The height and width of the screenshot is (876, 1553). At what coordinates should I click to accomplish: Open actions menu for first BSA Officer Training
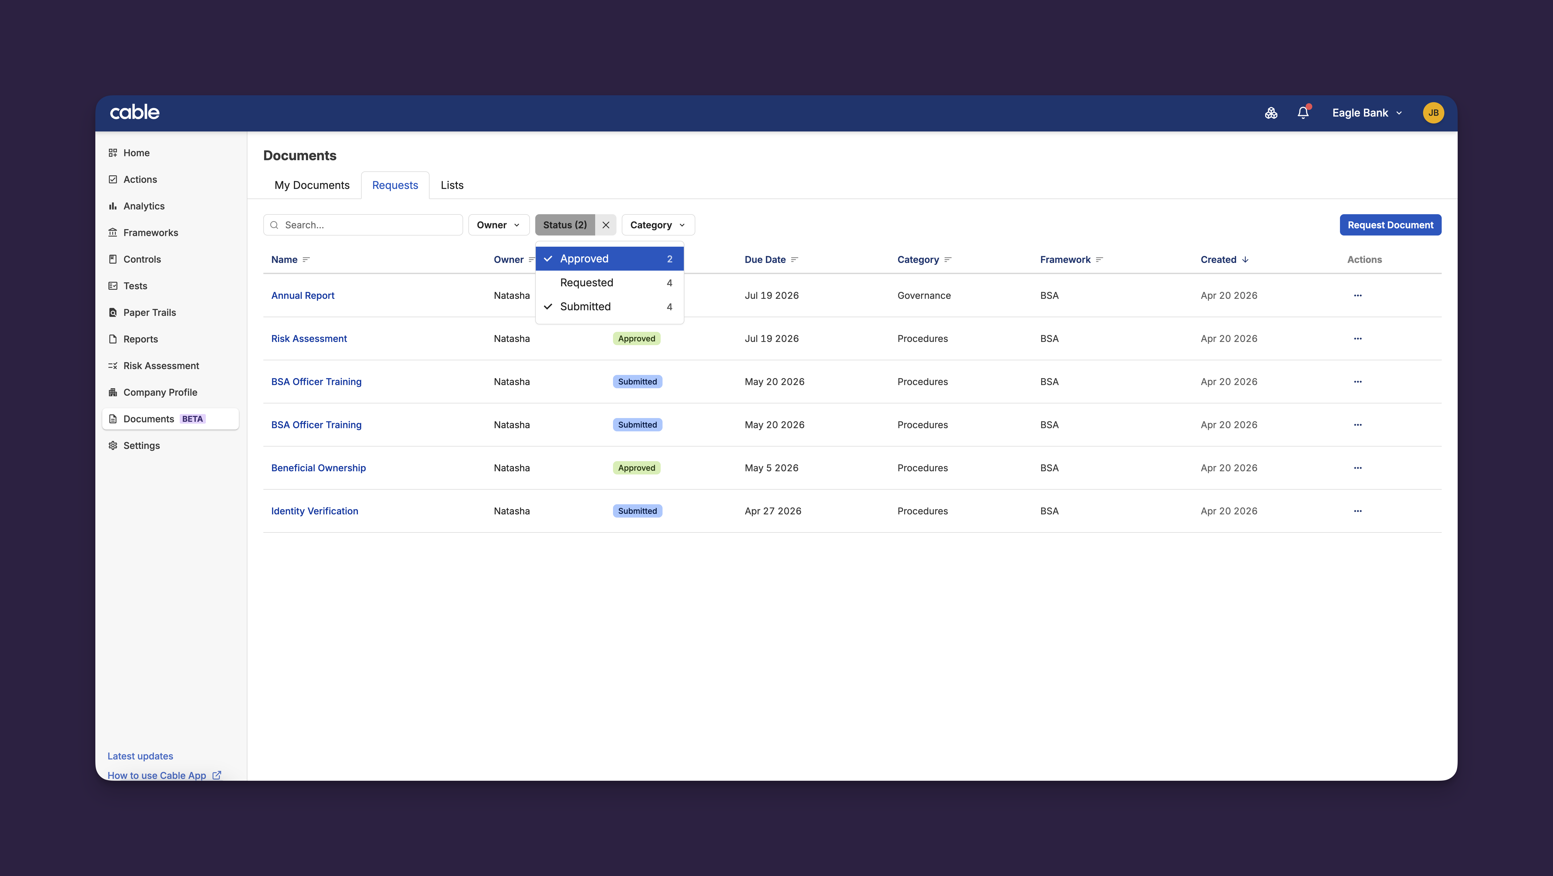click(x=1358, y=381)
